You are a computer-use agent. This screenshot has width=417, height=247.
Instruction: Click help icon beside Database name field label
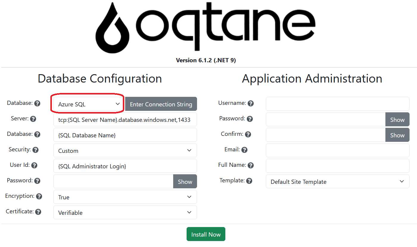point(37,134)
